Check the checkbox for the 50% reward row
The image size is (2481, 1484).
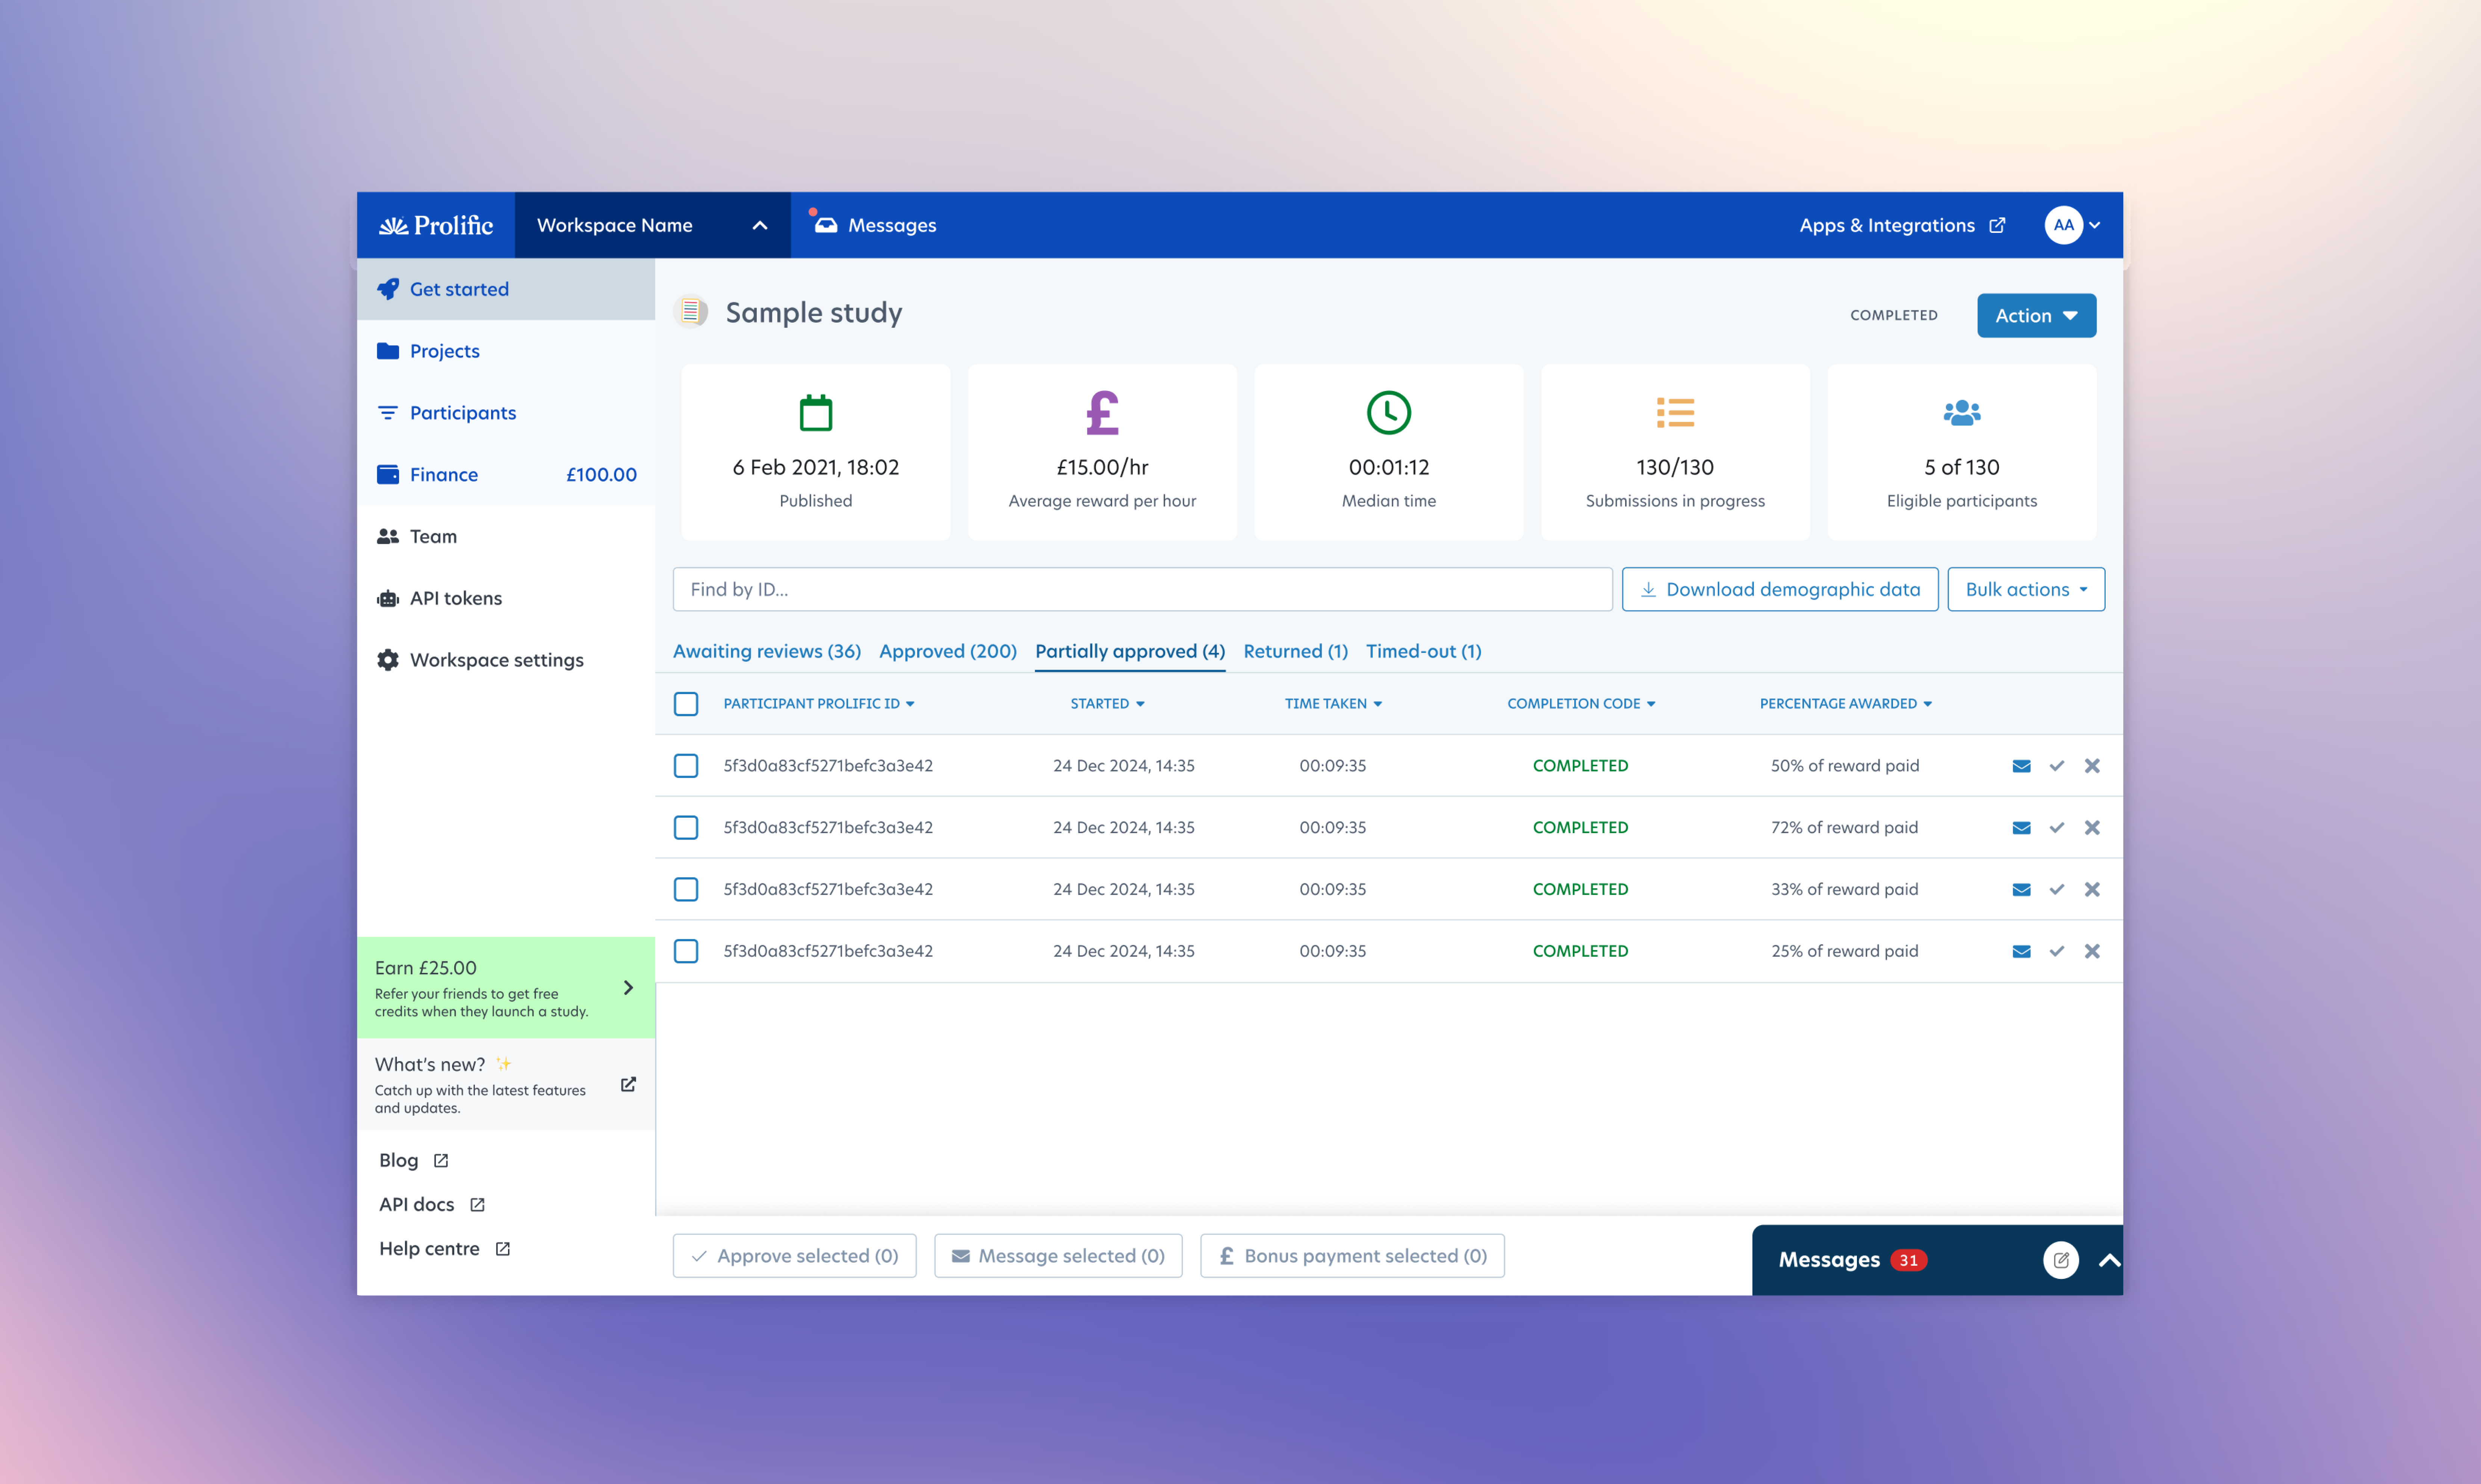point(686,766)
